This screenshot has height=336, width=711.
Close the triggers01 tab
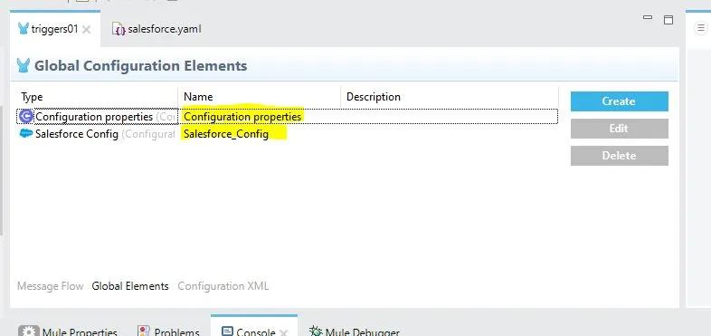(87, 30)
